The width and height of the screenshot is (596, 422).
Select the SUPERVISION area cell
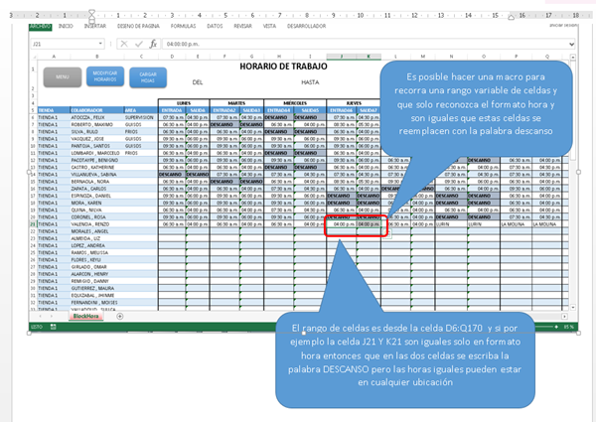click(141, 118)
